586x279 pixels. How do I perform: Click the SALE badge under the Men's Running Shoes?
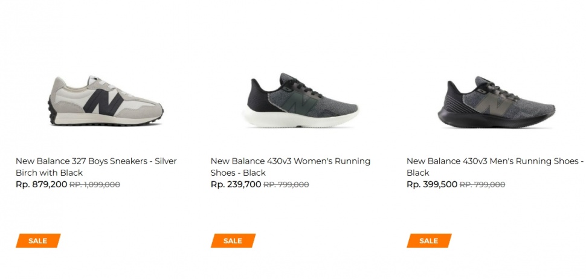429,241
